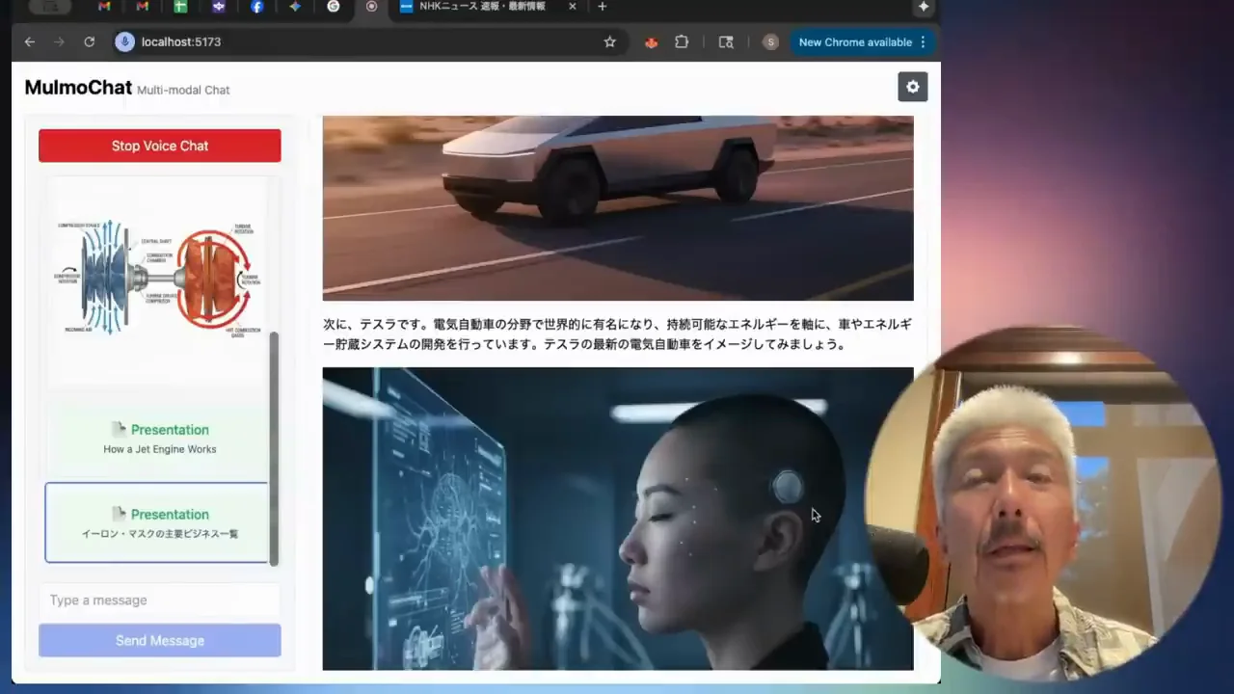Click the woman with neural implant image

click(x=618, y=519)
